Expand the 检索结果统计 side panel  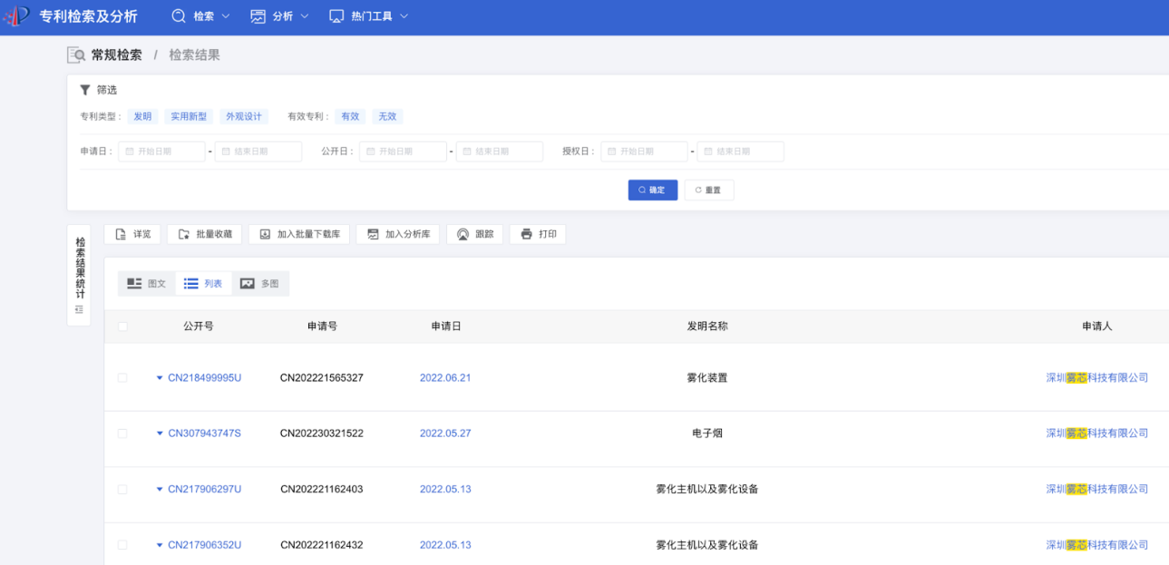click(x=79, y=276)
